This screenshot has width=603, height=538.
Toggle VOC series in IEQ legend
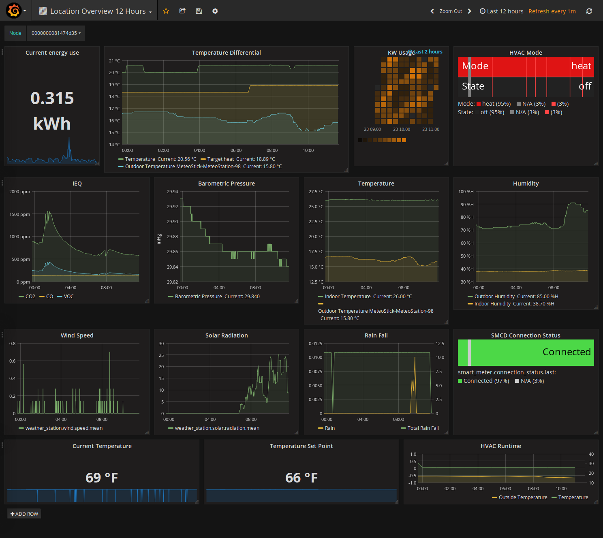pyautogui.click(x=68, y=297)
